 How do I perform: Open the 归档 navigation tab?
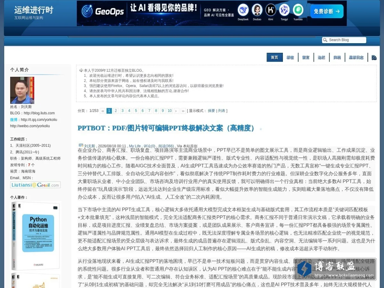337,58
